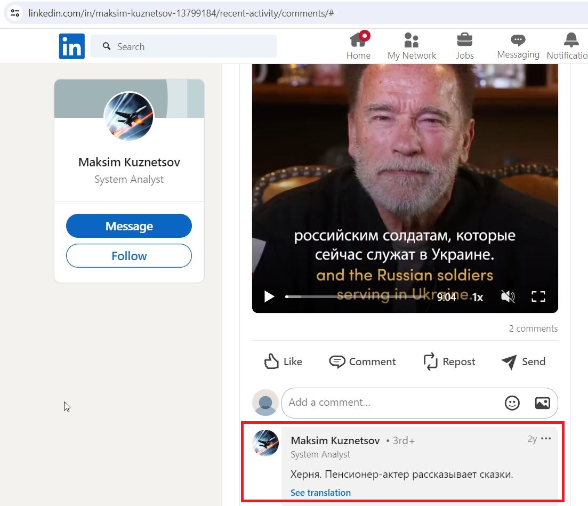Viewport: 588px width, 506px height.
Task: Click the LinkedIn logo icon
Action: click(x=71, y=46)
